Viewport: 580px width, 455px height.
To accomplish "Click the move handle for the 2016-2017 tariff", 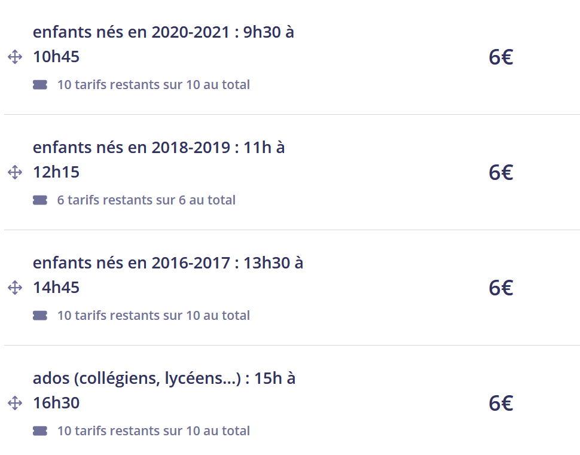I will 15,288.
